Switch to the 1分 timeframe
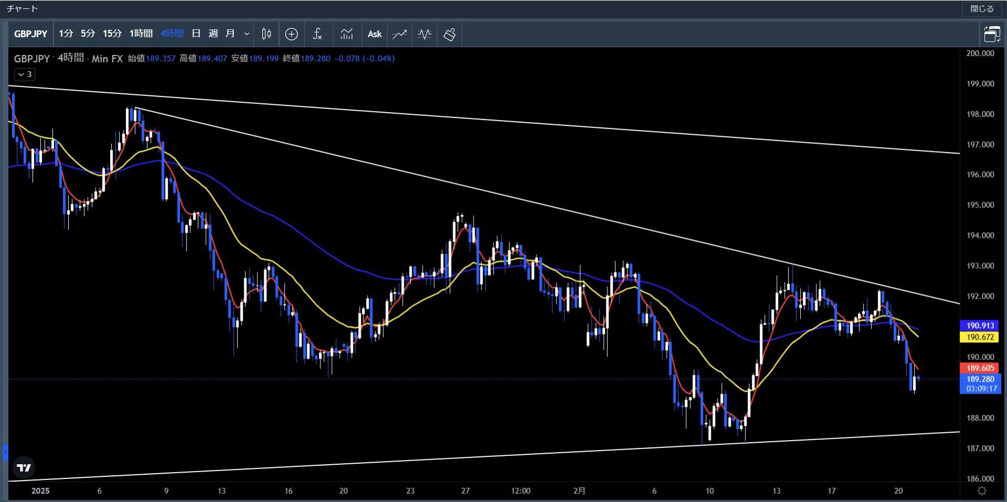Viewport: 1007px width, 502px height. pyautogui.click(x=66, y=34)
